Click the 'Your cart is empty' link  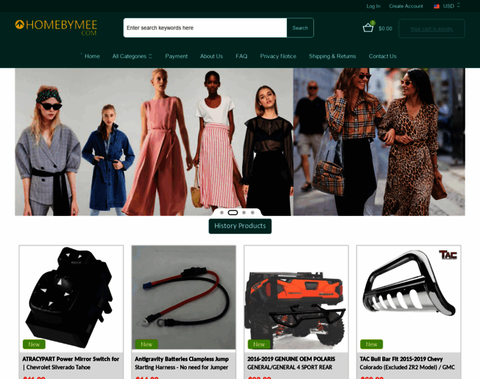[431, 29]
